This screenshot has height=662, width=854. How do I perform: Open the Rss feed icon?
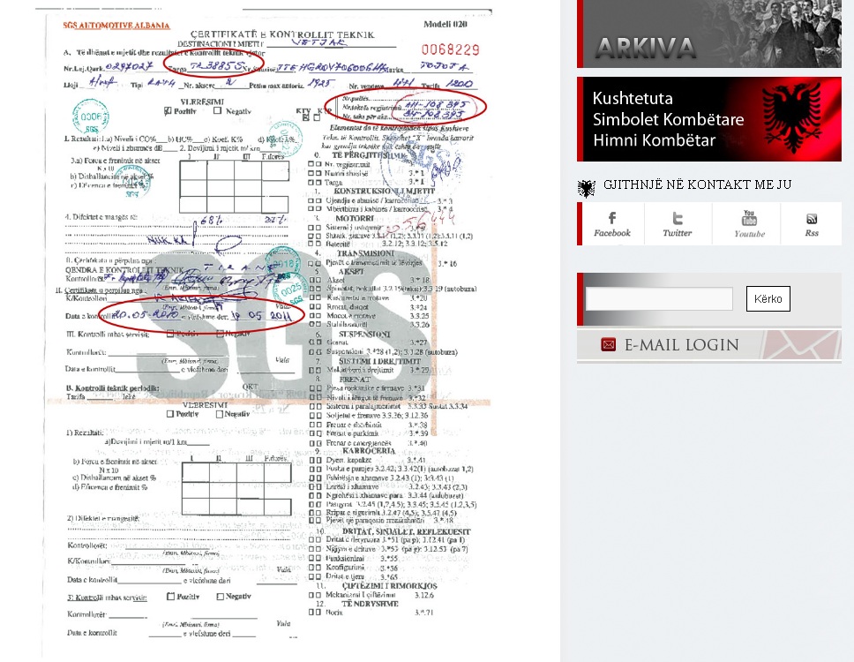click(811, 224)
